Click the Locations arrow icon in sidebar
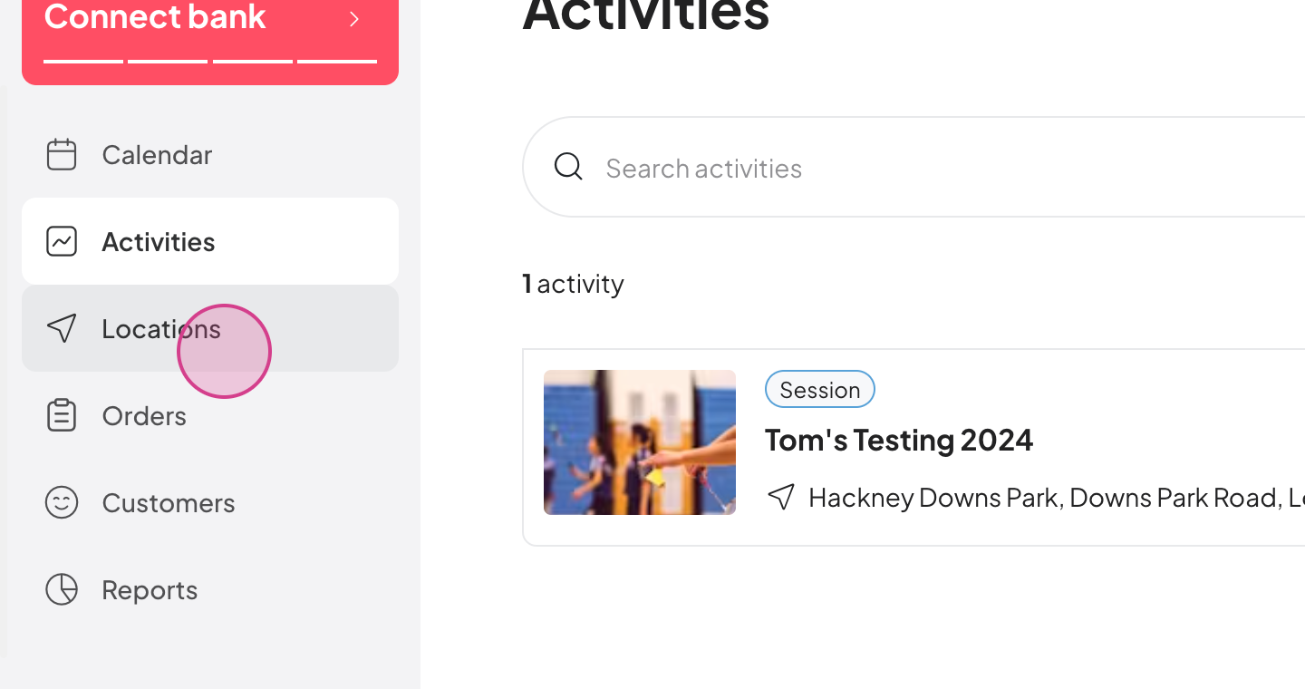 tap(62, 328)
